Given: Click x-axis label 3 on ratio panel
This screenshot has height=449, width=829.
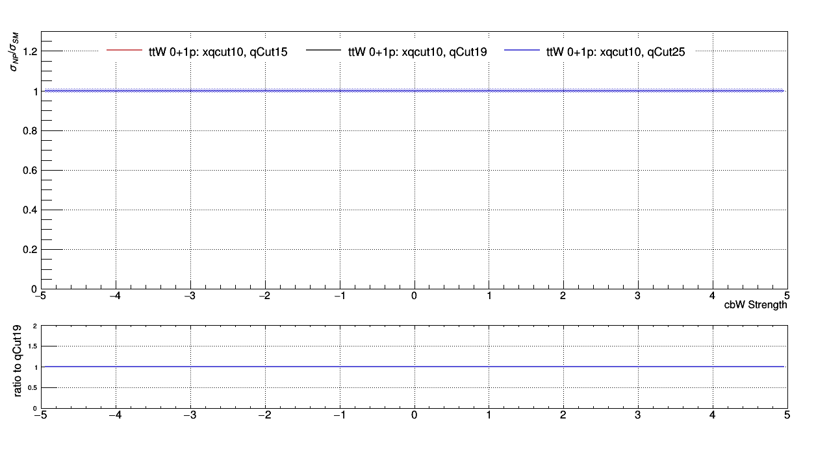Looking at the screenshot, I should tap(638, 416).
